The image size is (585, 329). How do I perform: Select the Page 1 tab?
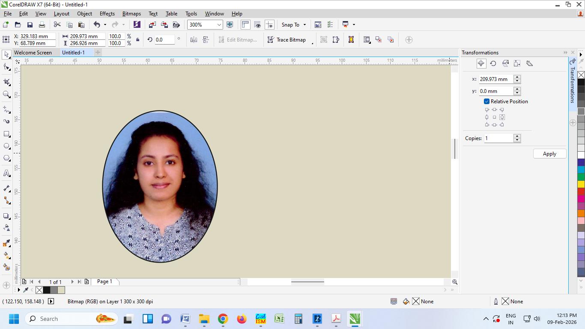[x=104, y=281]
